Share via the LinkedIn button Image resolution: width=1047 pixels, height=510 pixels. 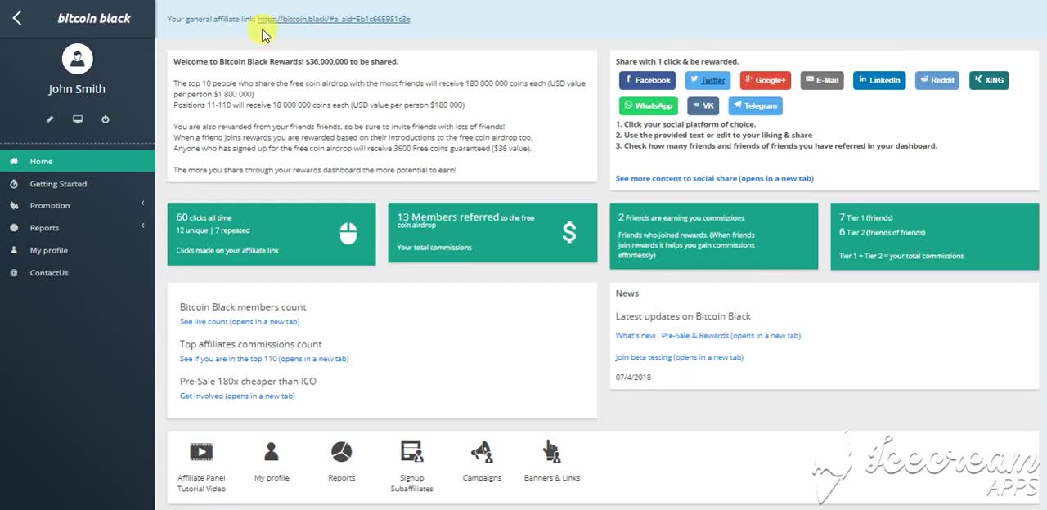879,80
